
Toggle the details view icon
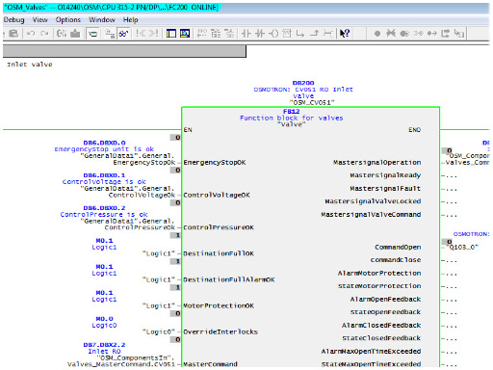point(185,34)
